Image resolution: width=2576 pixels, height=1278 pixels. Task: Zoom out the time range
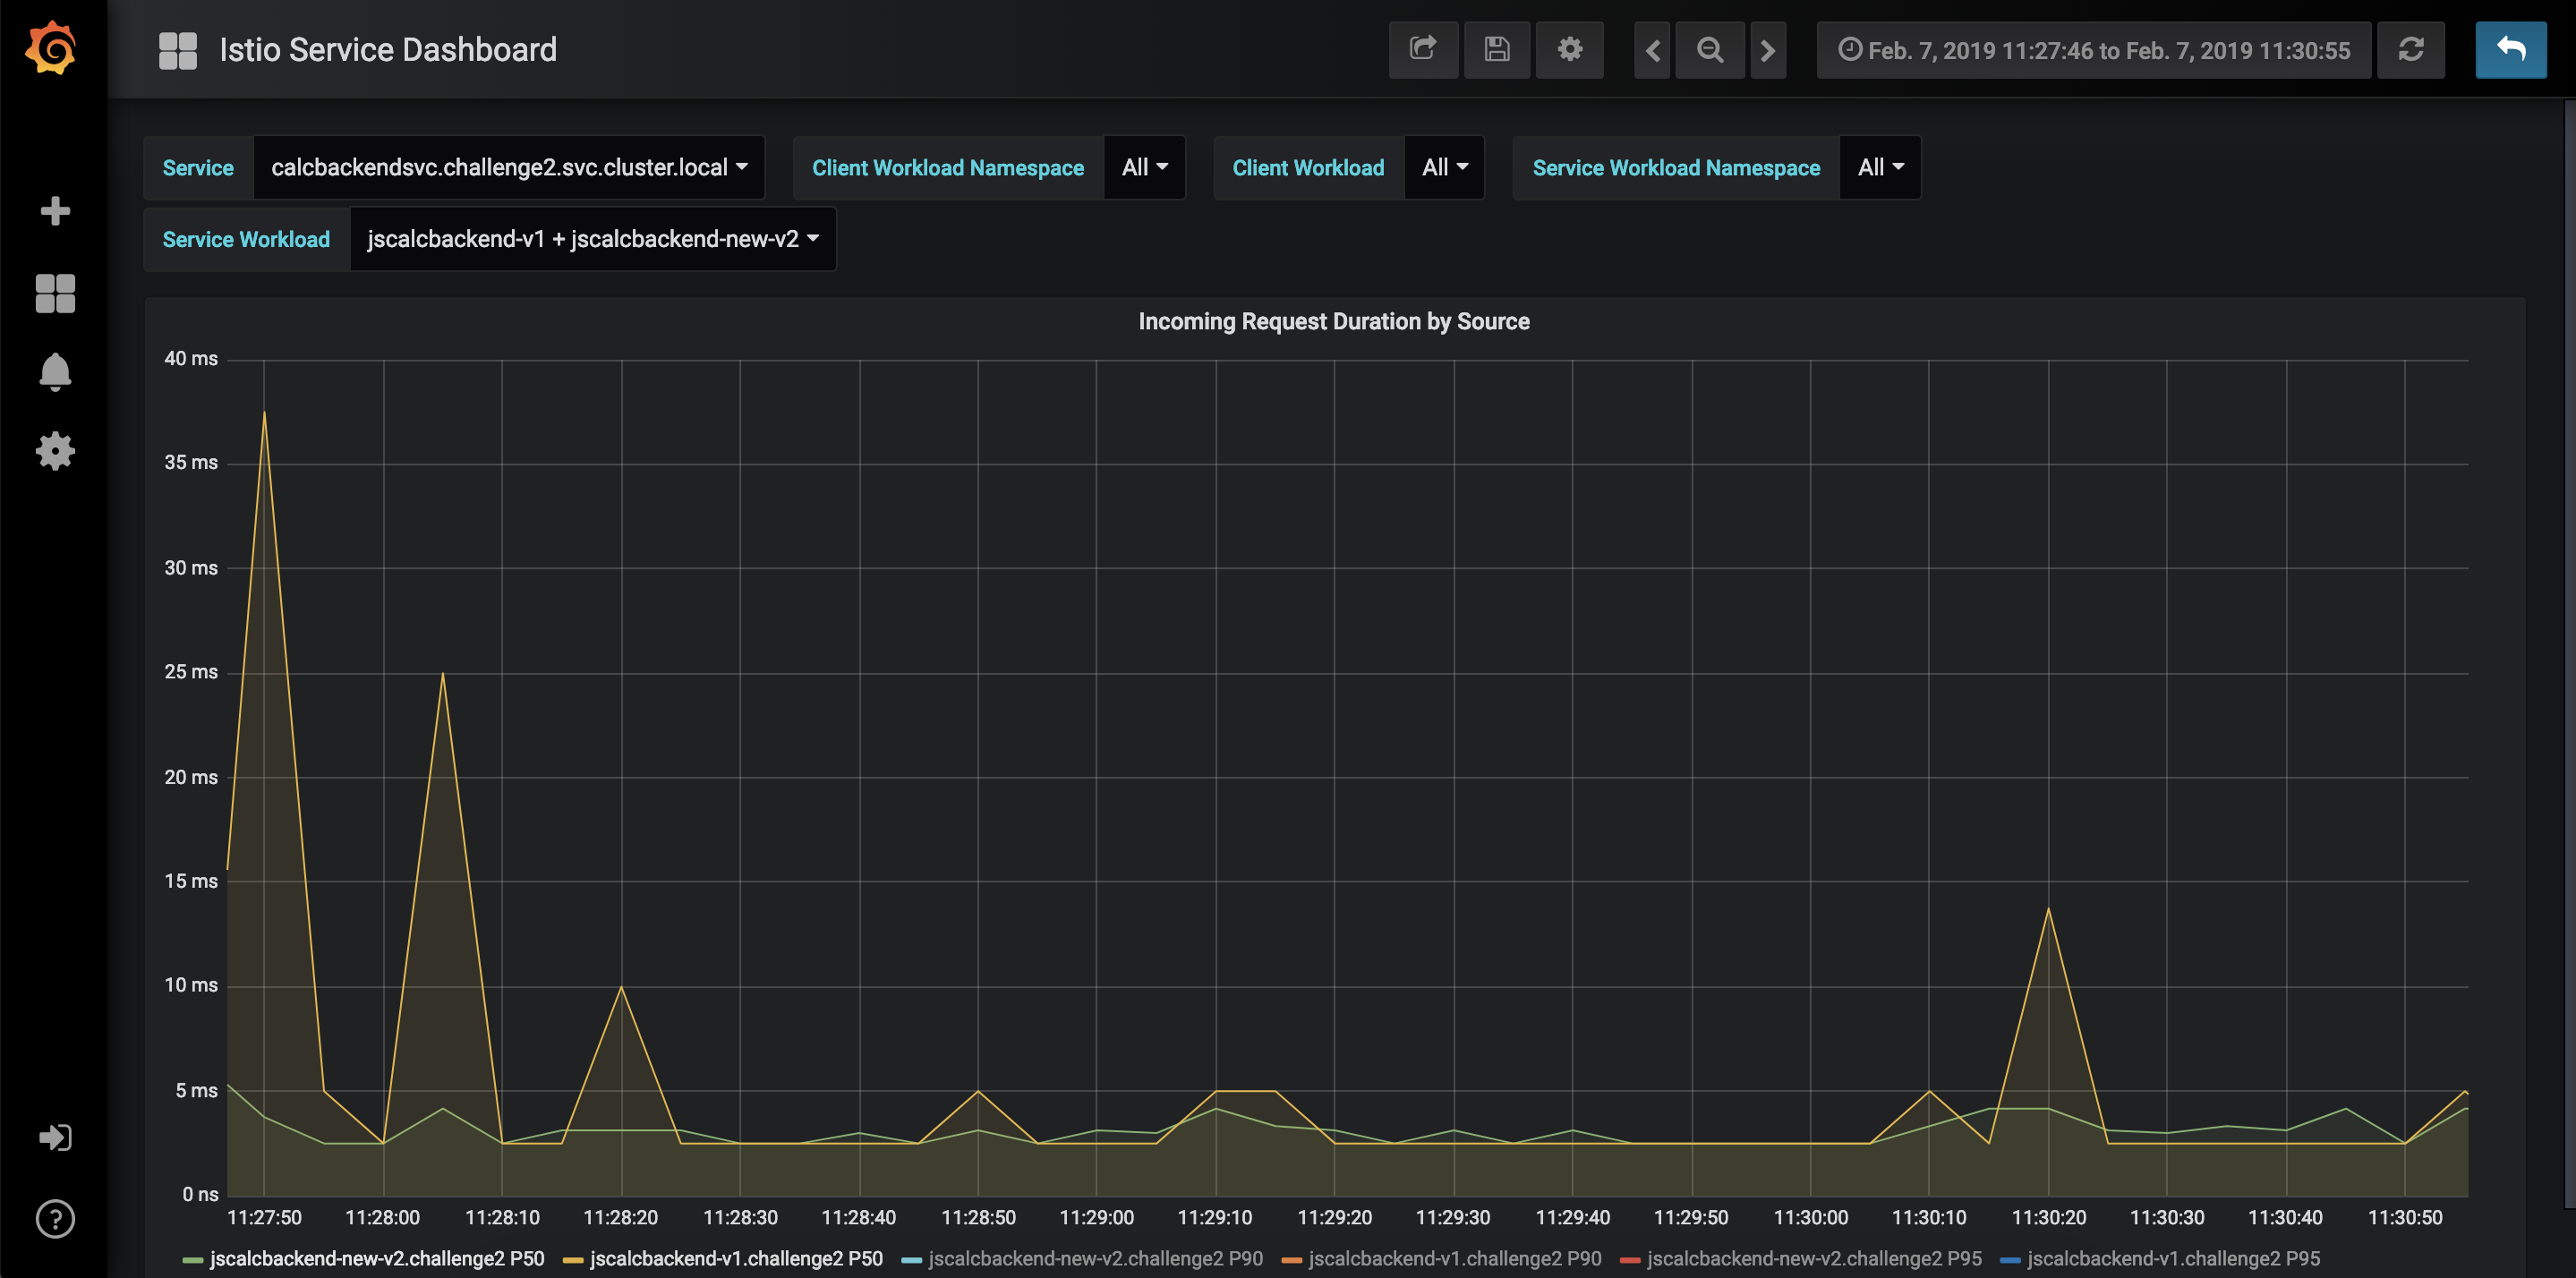[1710, 50]
